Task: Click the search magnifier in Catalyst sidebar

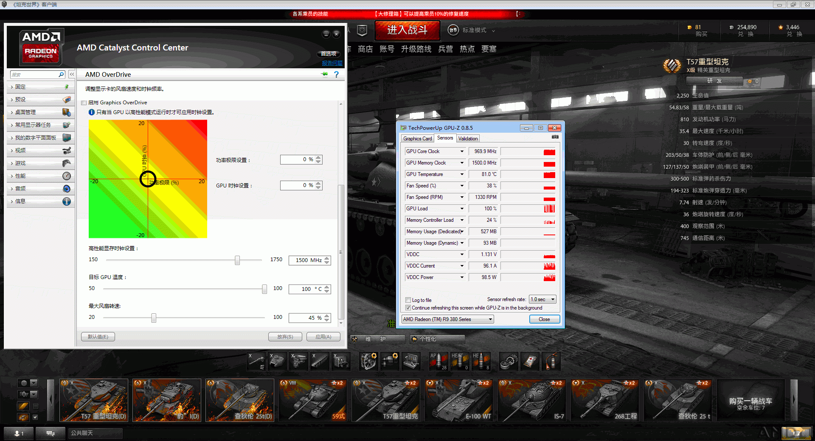Action: (61, 74)
